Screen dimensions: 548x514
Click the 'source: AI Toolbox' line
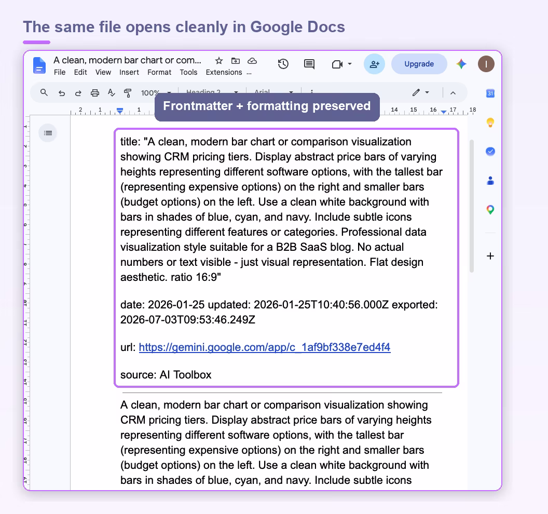pyautogui.click(x=166, y=375)
